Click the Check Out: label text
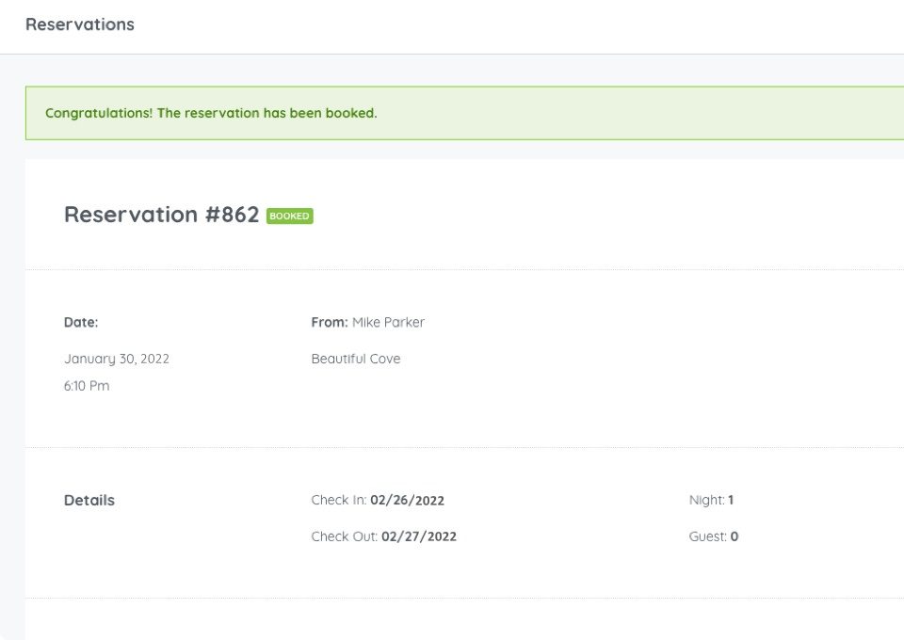 345,536
